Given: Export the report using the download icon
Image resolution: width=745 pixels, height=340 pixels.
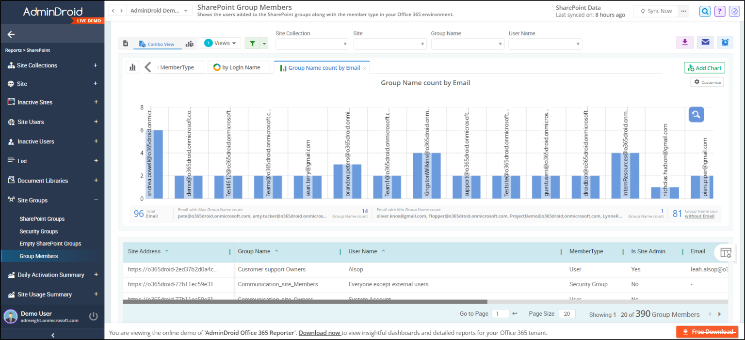Looking at the screenshot, I should click(x=684, y=43).
